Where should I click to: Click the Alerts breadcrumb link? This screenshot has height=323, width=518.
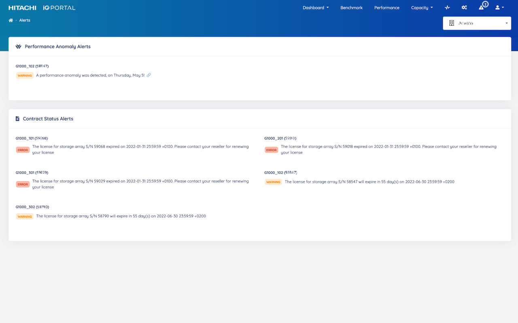25,20
